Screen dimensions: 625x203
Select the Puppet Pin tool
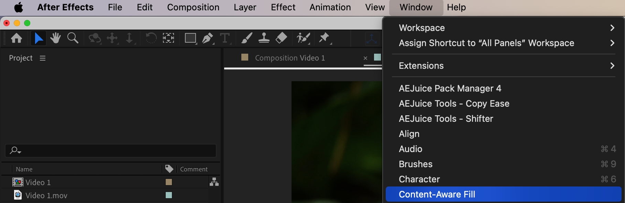pos(324,38)
